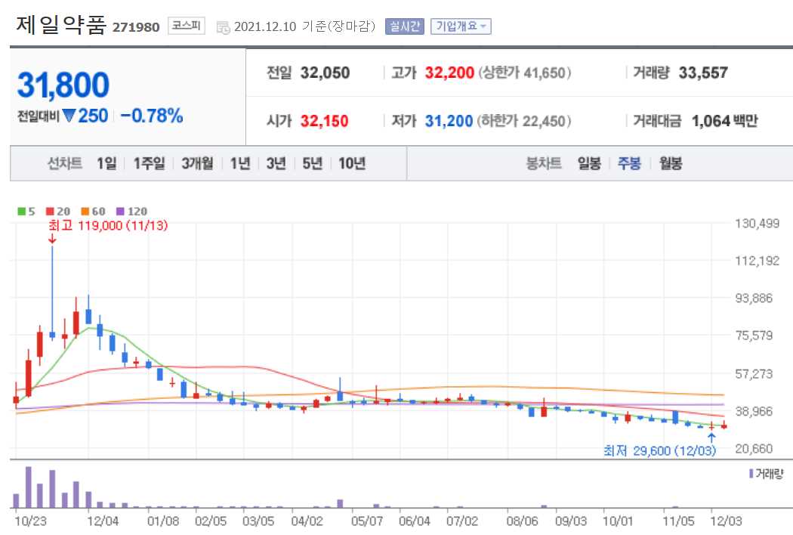
Task: Open the 기업개요 dropdown
Action: (x=461, y=25)
